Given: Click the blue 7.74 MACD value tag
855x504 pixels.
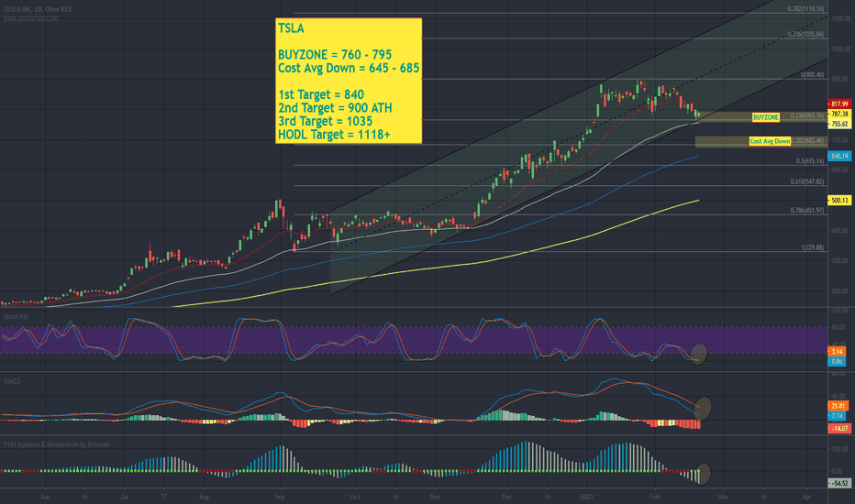Looking at the screenshot, I should (838, 416).
